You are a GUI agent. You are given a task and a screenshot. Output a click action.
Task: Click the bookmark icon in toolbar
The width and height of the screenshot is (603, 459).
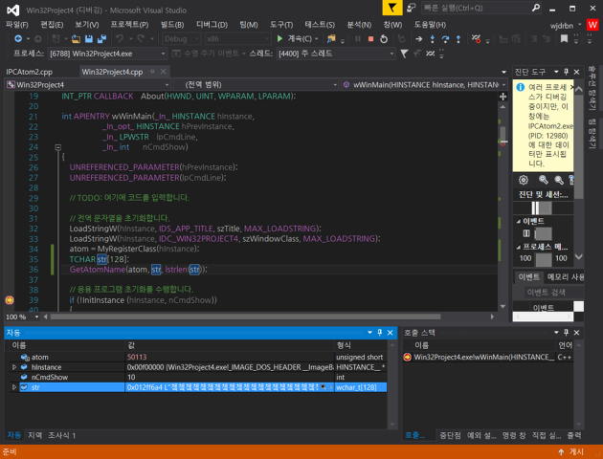click(564, 39)
